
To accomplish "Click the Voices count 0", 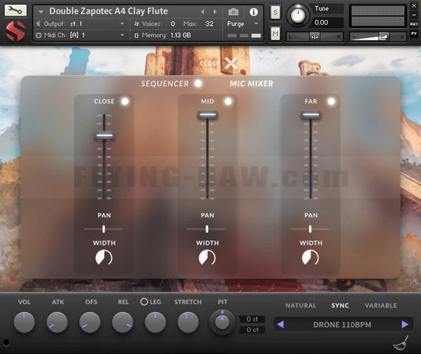I will (173, 24).
